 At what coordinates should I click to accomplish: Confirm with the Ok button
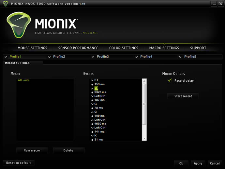tap(181, 163)
